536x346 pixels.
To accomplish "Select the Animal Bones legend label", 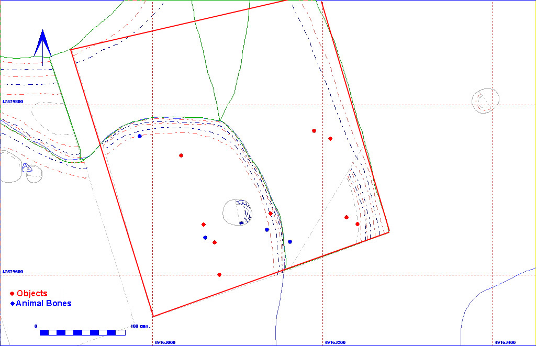I will click(x=43, y=304).
